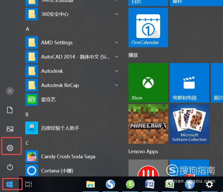The height and width of the screenshot is (192, 223).
Task: Open the 电影和电视 tile
Action: 189,83
